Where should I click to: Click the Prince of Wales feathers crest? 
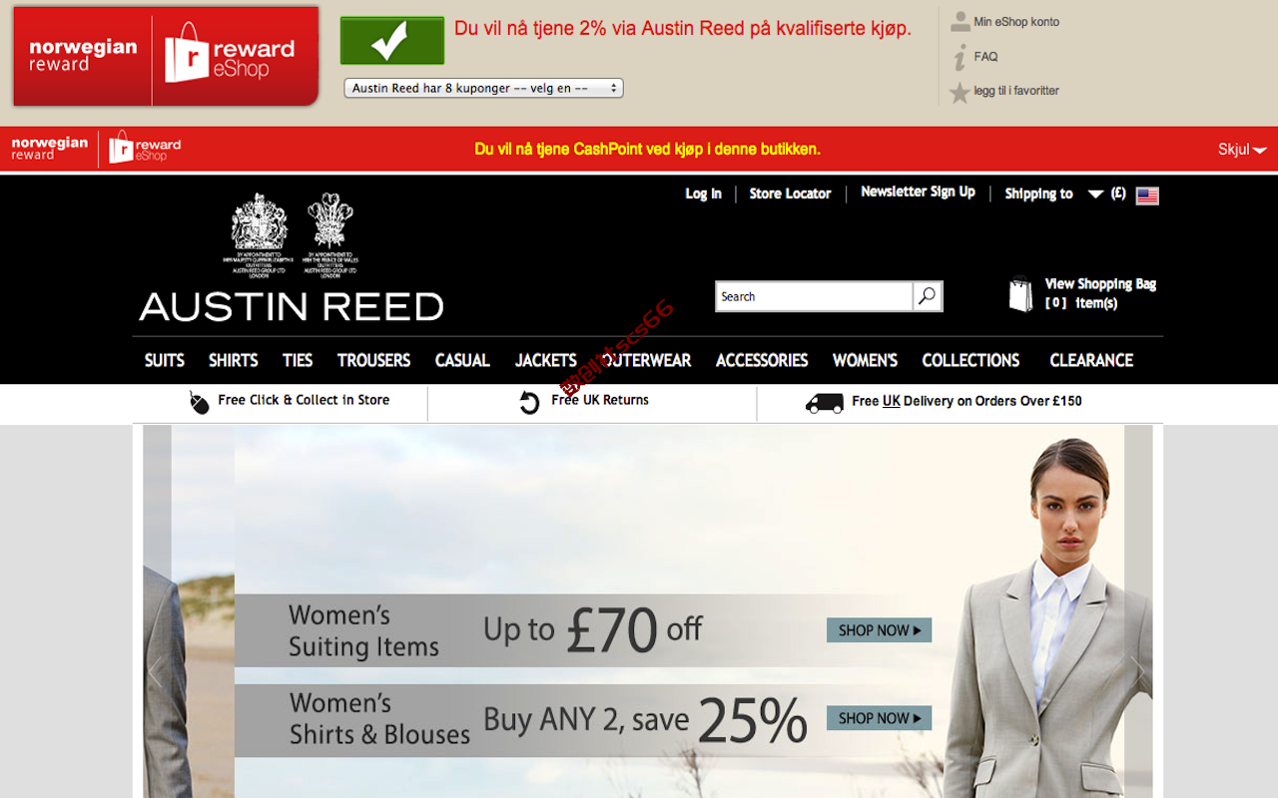click(330, 233)
